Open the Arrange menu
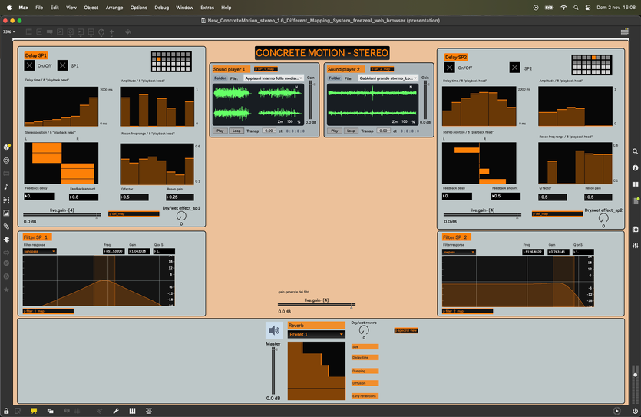Image resolution: width=641 pixels, height=417 pixels. point(114,7)
